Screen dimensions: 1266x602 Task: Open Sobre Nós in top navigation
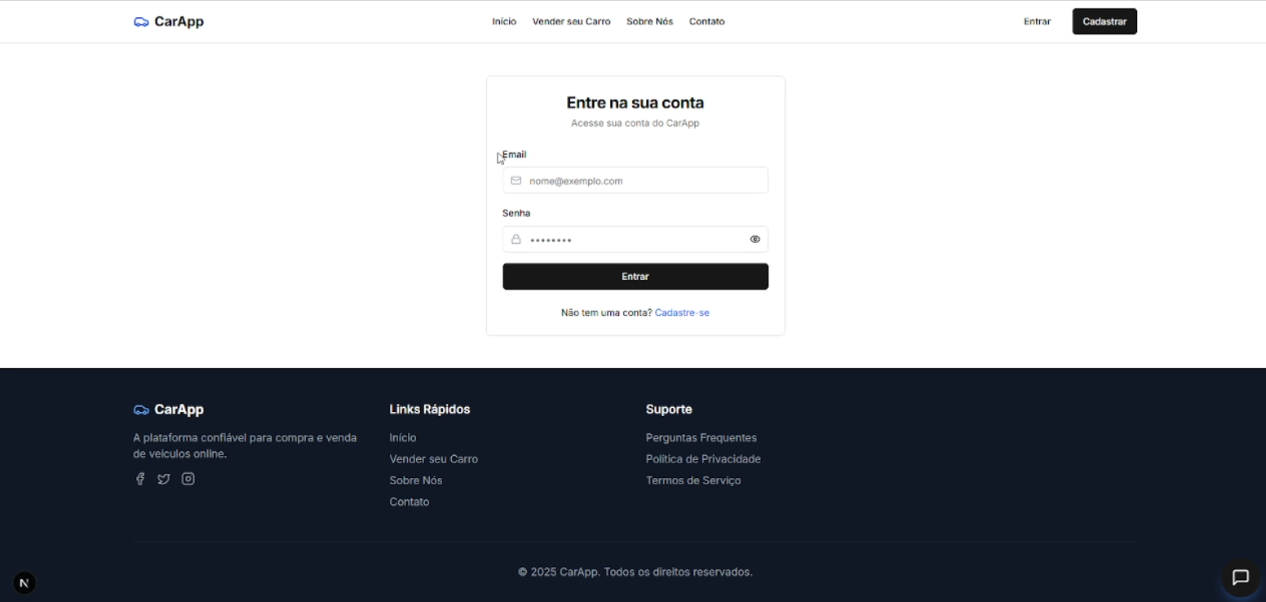649,22
